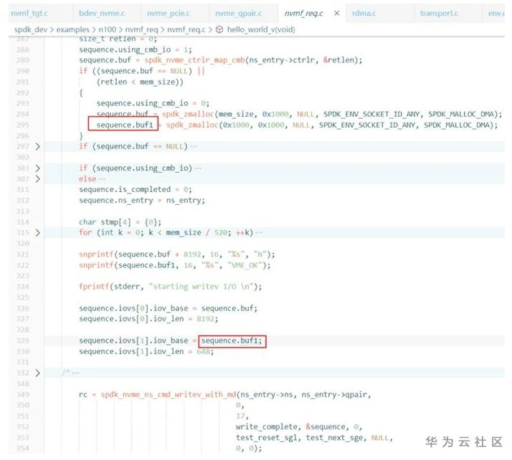
Task: Click line number 321 in gutter
Action: (23, 254)
